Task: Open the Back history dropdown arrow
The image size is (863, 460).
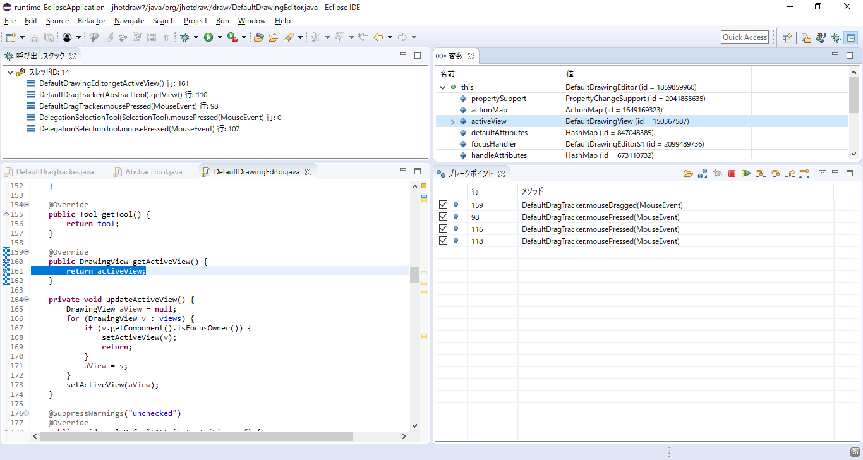Action: pyautogui.click(x=390, y=37)
